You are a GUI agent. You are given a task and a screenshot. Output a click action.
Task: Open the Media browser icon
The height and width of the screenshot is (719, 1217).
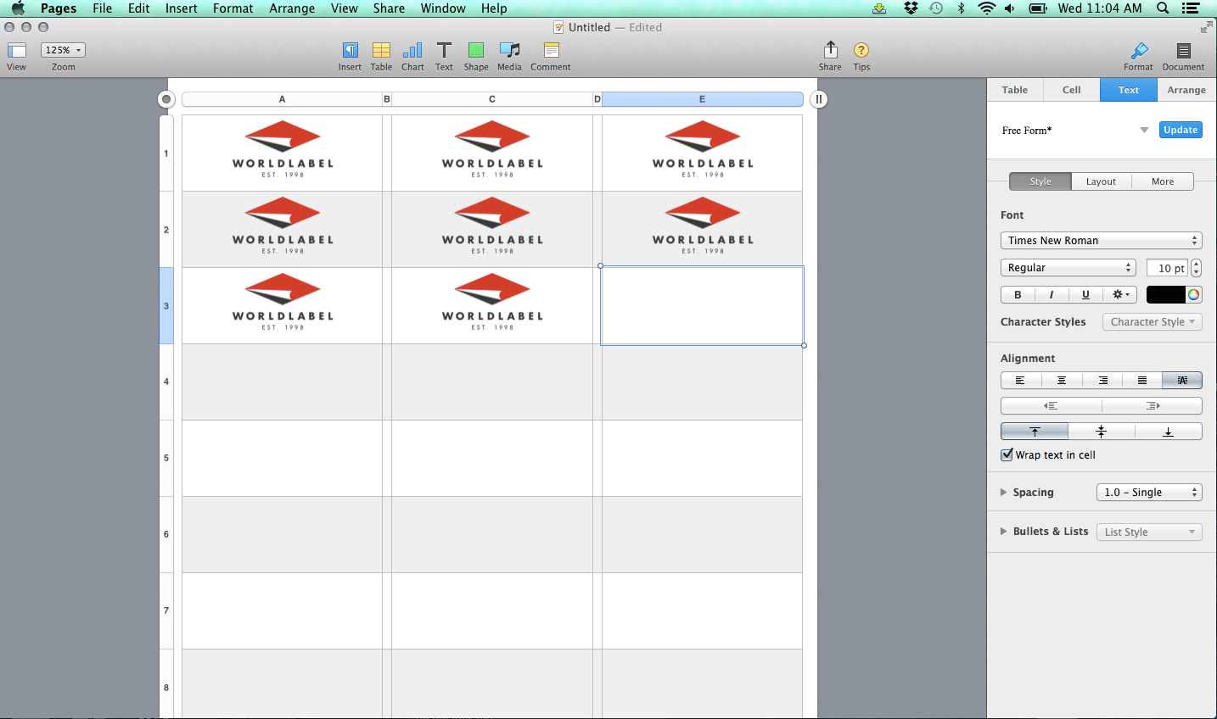point(509,50)
